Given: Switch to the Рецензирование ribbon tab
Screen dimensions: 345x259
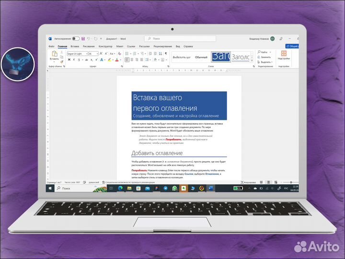Looking at the screenshot, I should (x=162, y=47).
